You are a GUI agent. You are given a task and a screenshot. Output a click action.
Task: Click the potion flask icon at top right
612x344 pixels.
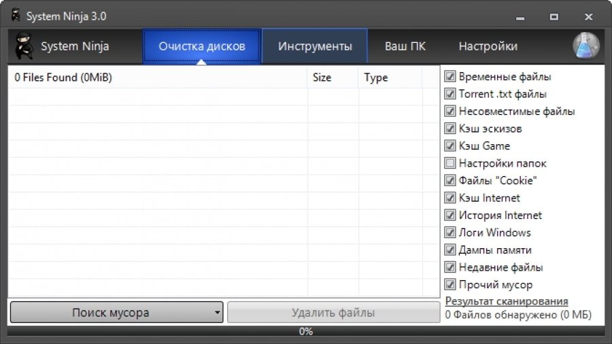pyautogui.click(x=585, y=46)
